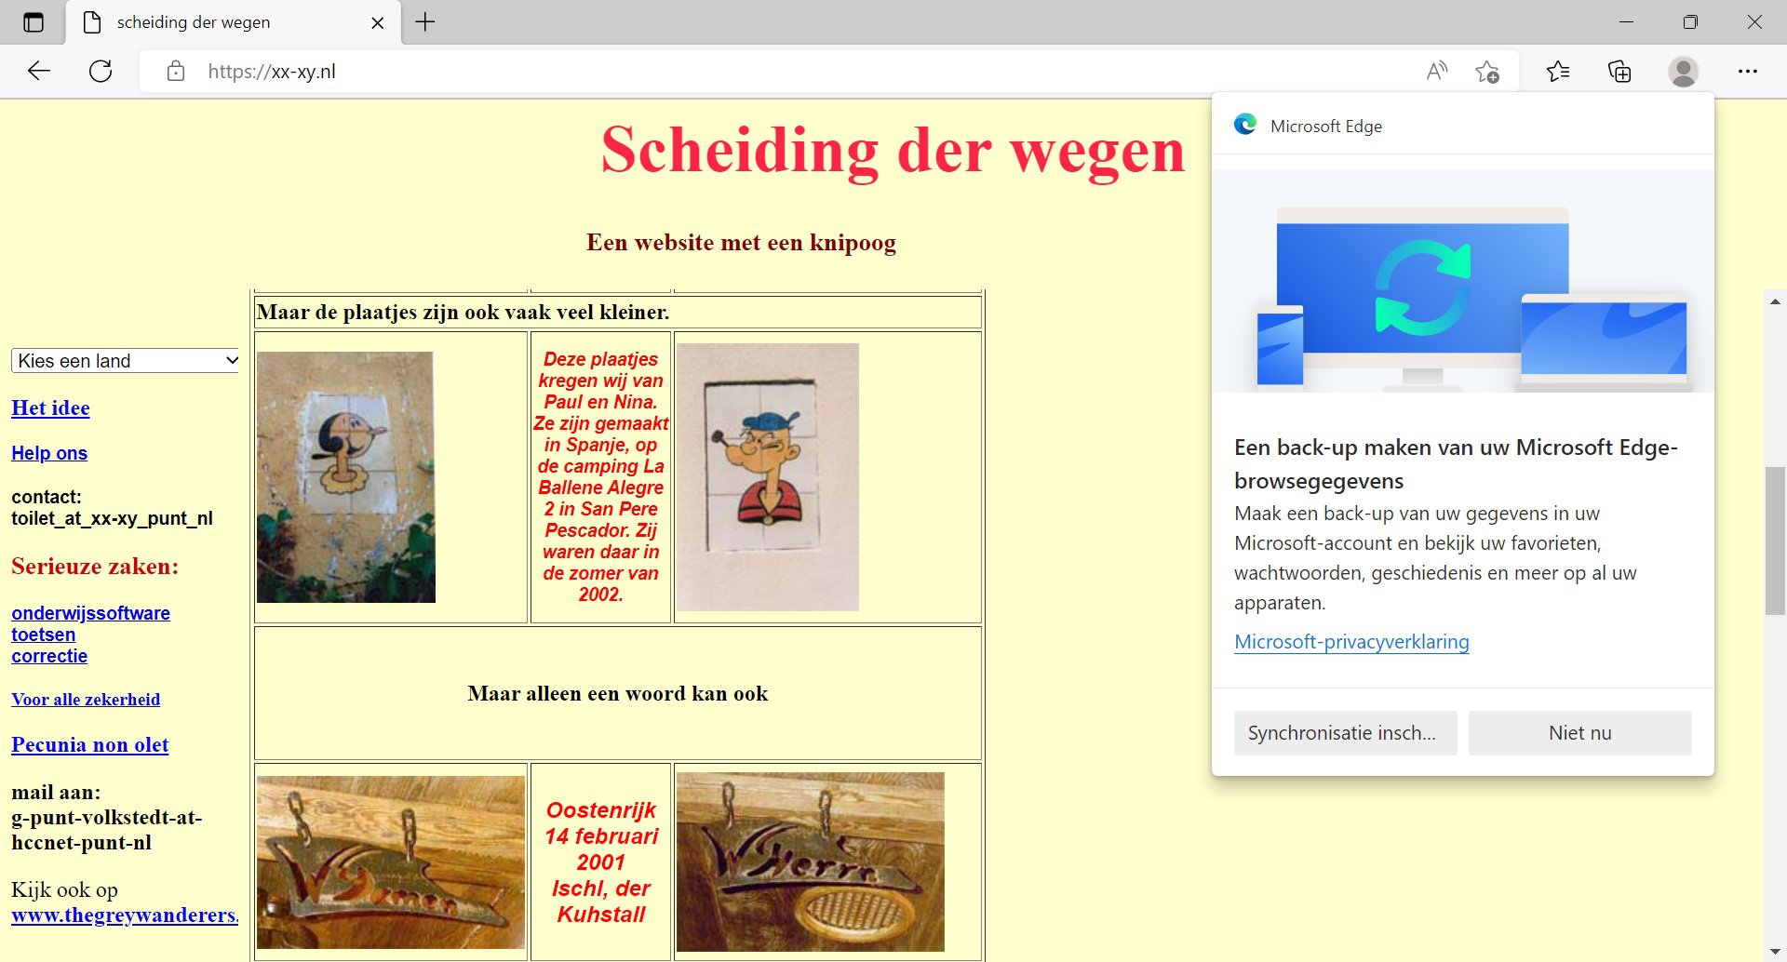Click 'Synchronisatie insch...' button
The image size is (1787, 962).
(1345, 733)
